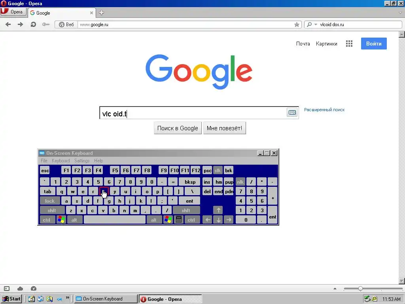Viewport: 405px width, 304px height.
Task: Open the tab list dropdown arrow
Action: click(401, 13)
